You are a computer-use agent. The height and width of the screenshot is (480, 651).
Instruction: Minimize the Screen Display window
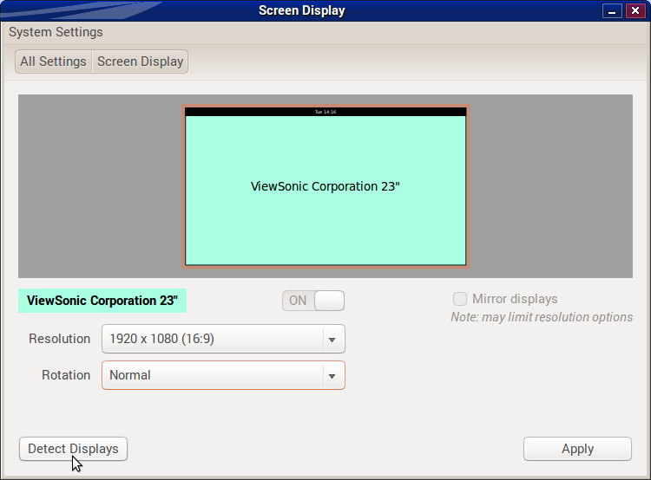tap(614, 11)
